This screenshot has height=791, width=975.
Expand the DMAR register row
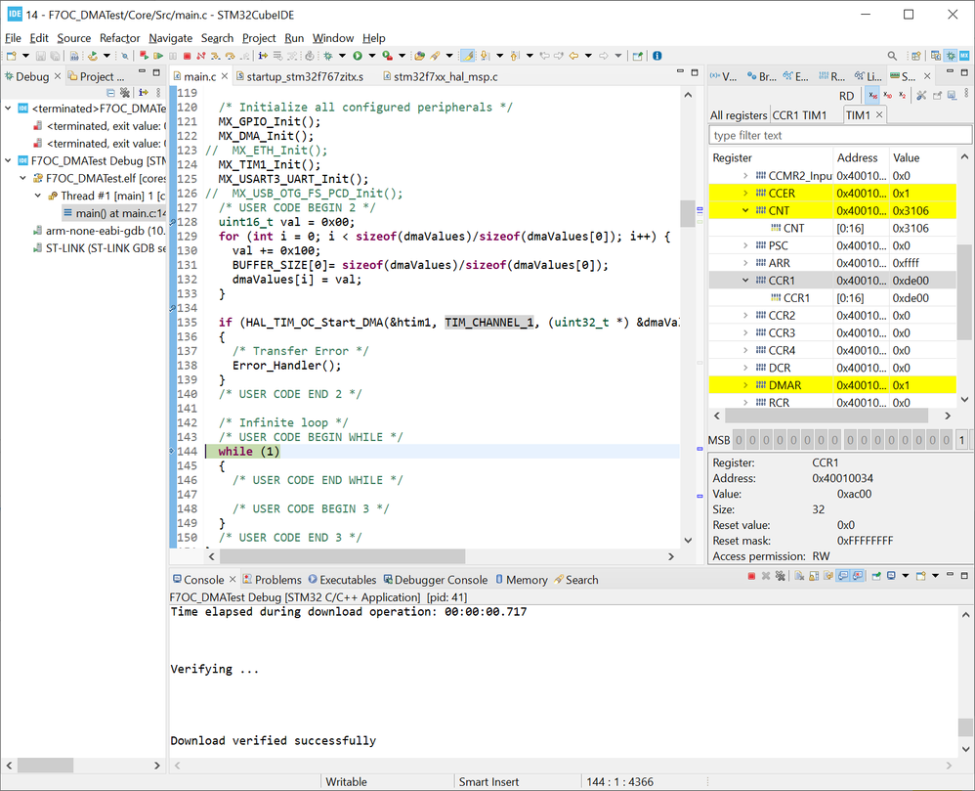tap(745, 385)
